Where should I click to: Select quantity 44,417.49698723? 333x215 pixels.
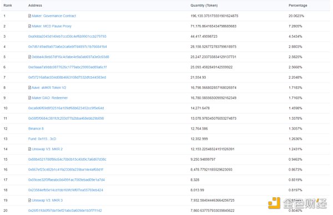(x=204, y=37)
